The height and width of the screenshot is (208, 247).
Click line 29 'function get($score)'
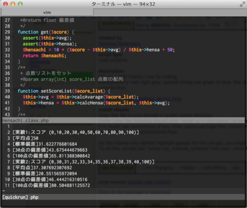click(46, 32)
